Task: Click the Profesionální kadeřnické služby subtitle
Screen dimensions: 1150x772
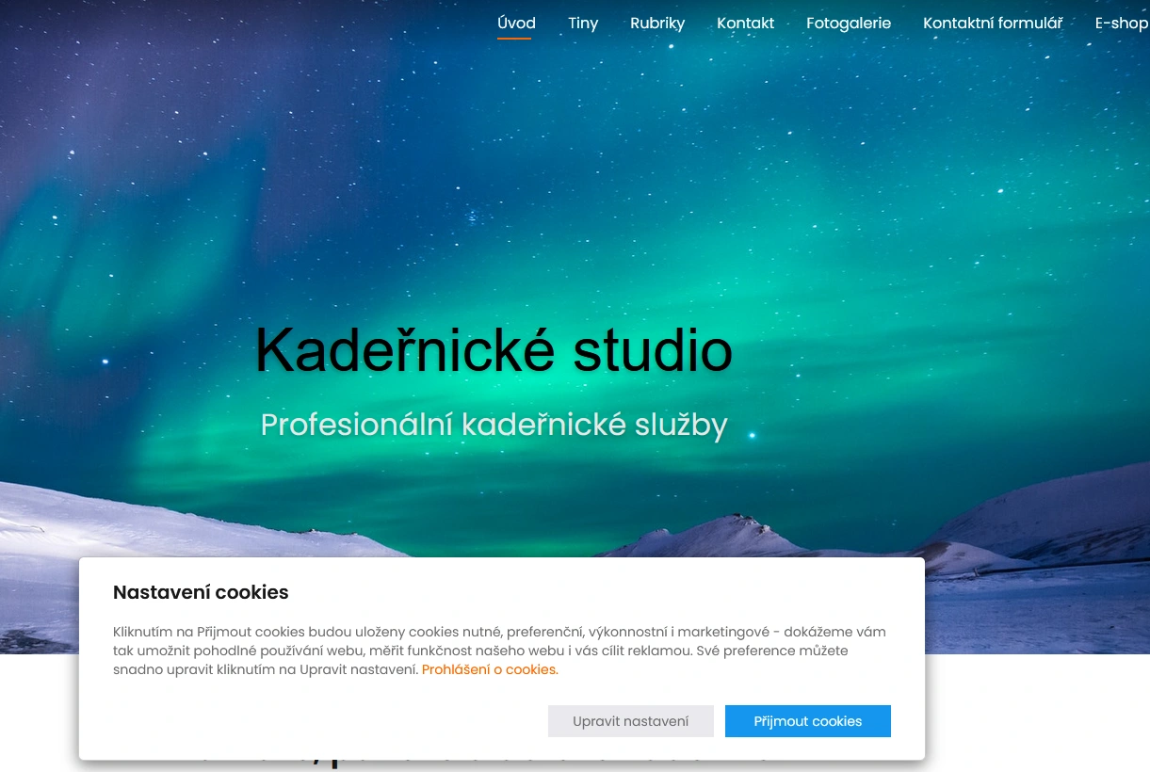Action: click(494, 425)
